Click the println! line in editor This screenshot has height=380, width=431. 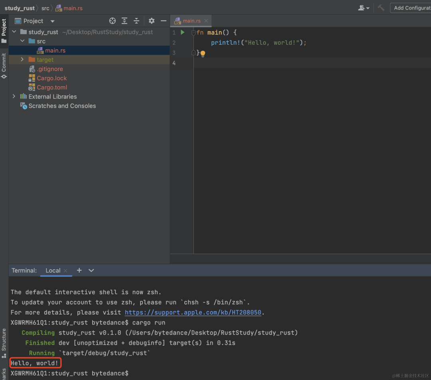[x=259, y=43]
